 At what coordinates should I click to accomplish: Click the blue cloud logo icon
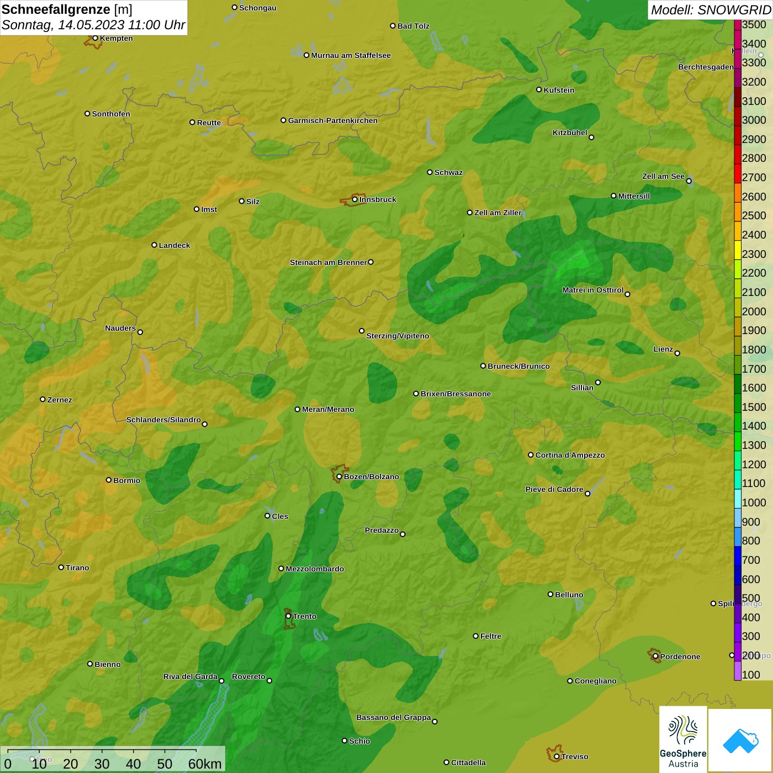pos(740,740)
